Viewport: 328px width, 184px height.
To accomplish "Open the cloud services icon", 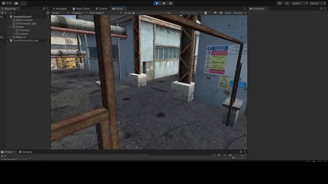I will (x=16, y=3).
